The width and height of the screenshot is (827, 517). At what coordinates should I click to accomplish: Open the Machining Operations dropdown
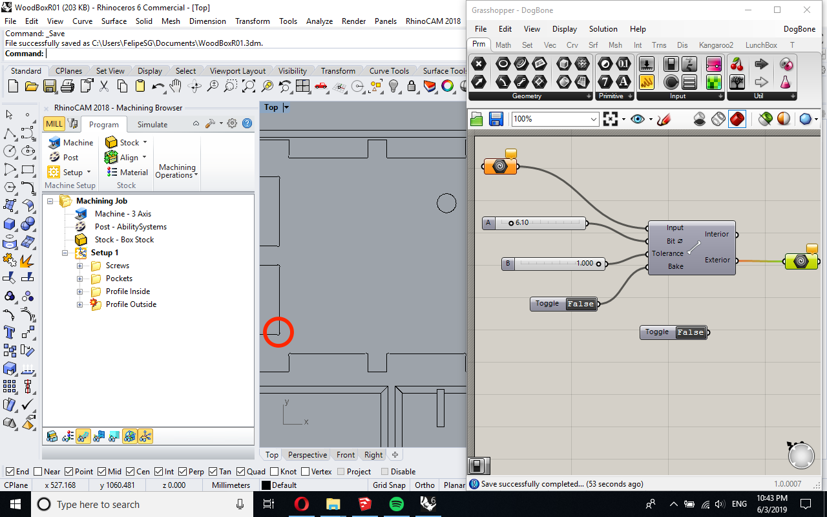177,171
